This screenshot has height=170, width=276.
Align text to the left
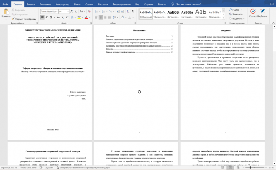(x=96, y=17)
